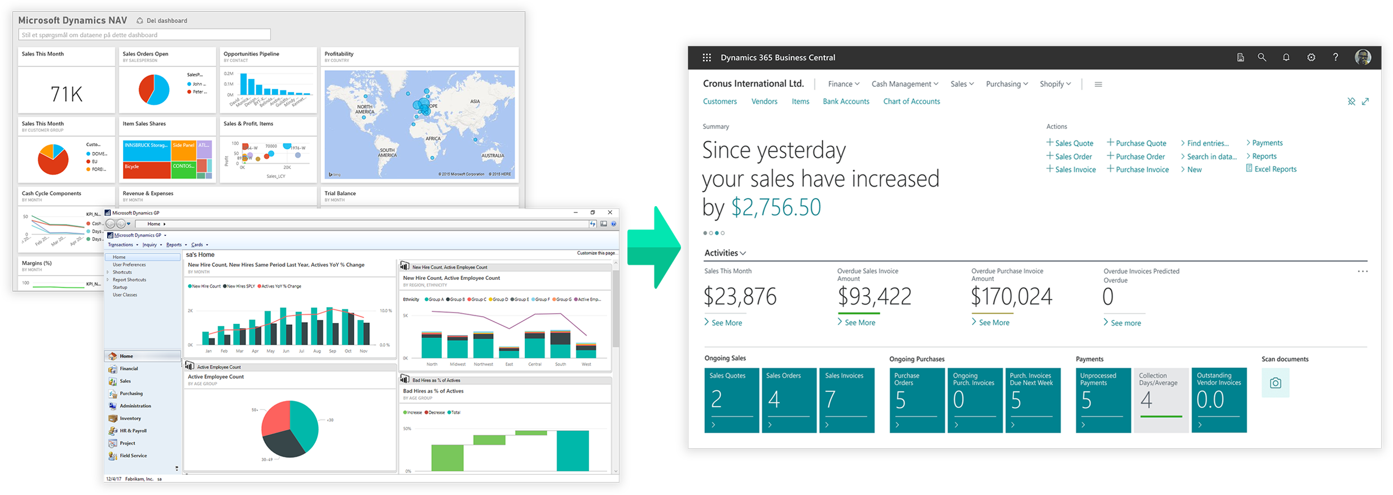Expand the Shopify dropdown menu
The height and width of the screenshot is (495, 1393).
click(1056, 84)
